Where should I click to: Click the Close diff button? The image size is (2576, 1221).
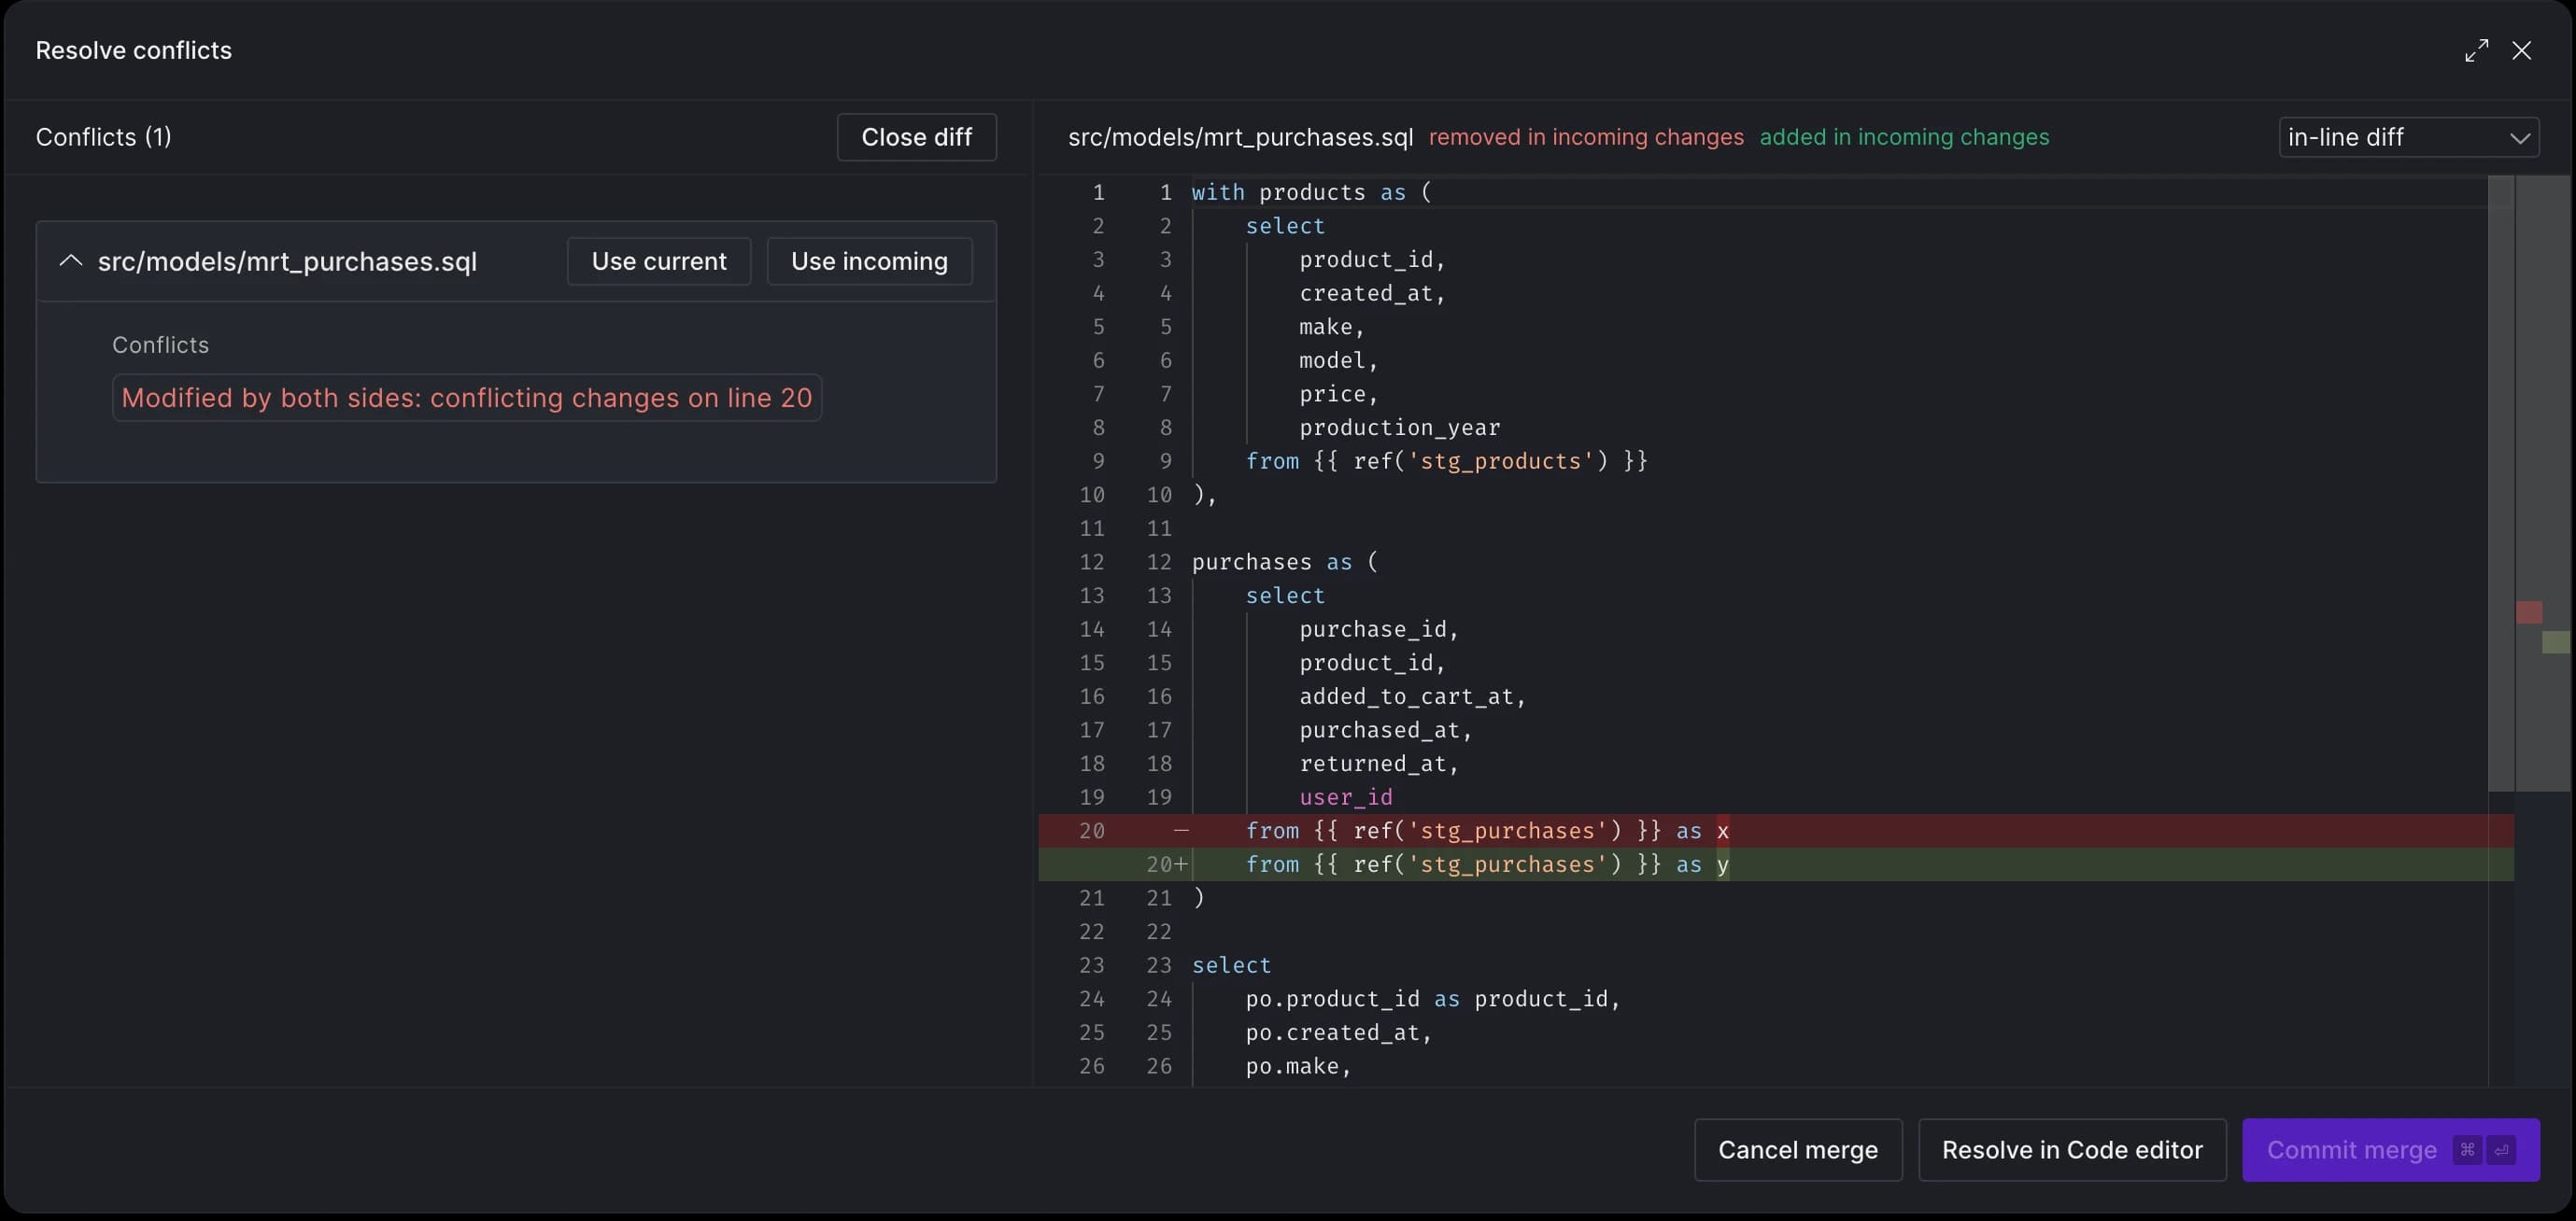(916, 137)
